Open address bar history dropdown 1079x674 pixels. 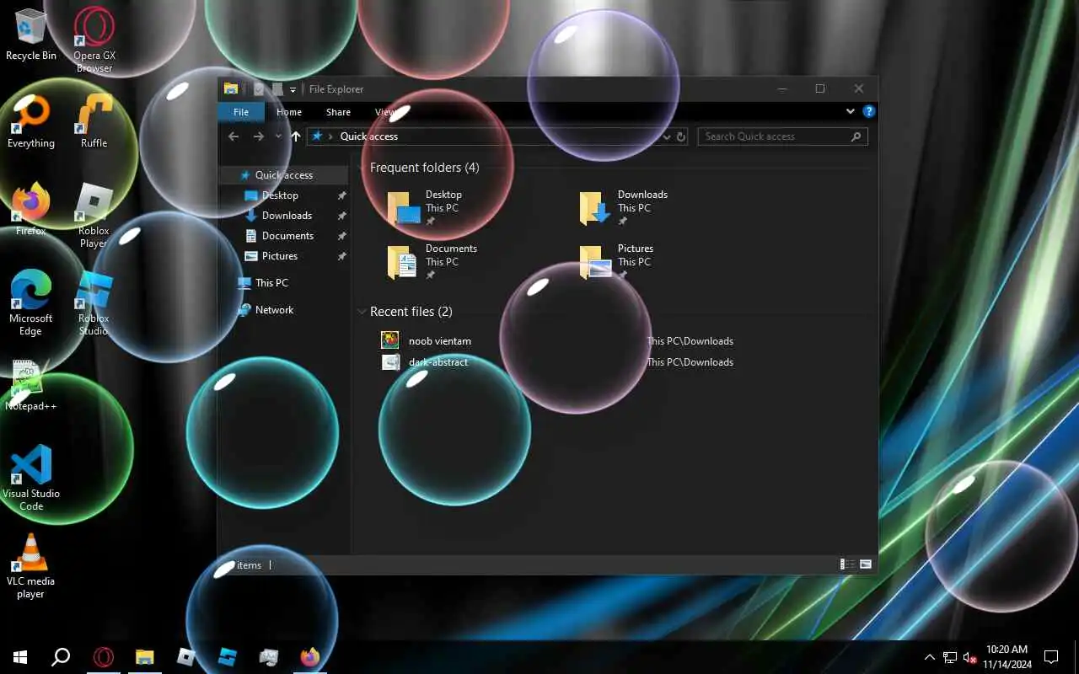(667, 136)
